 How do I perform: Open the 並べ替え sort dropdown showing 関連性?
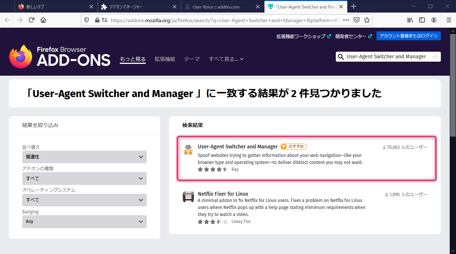pyautogui.click(x=84, y=157)
